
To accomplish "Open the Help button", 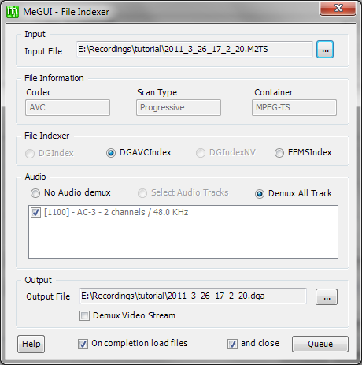I will 31,344.
